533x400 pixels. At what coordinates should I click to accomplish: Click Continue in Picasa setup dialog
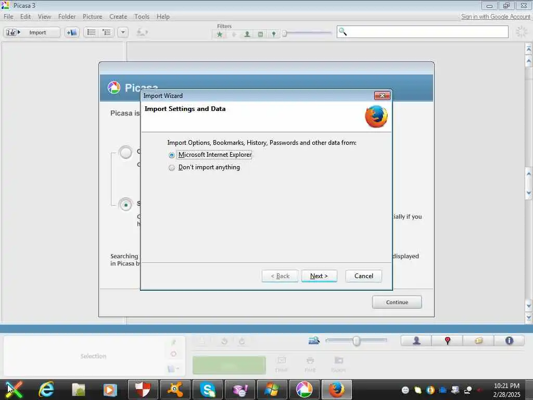click(397, 302)
